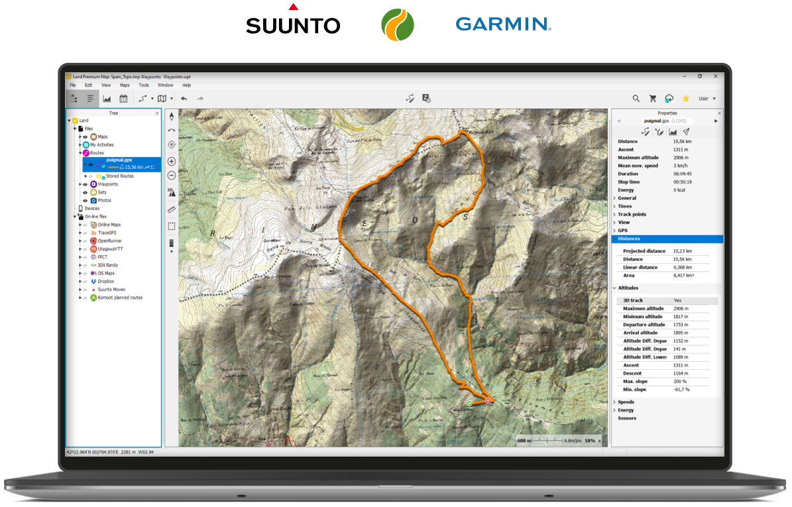This screenshot has width=792, height=507.
Task: Expand the General section in Properties
Action: [x=614, y=198]
